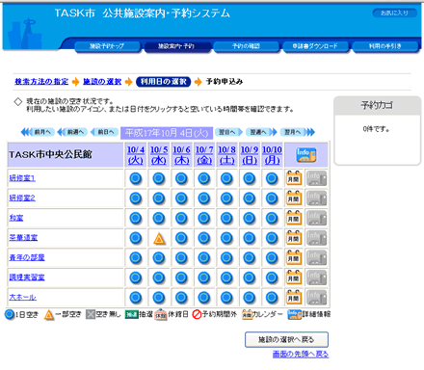Click the orange Info icon in table header
The height and width of the screenshot is (370, 424).
(306, 155)
